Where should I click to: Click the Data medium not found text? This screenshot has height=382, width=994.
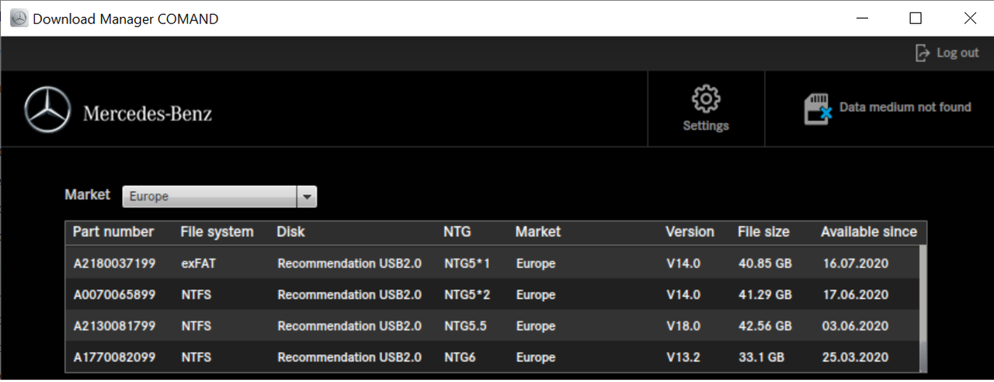click(905, 107)
